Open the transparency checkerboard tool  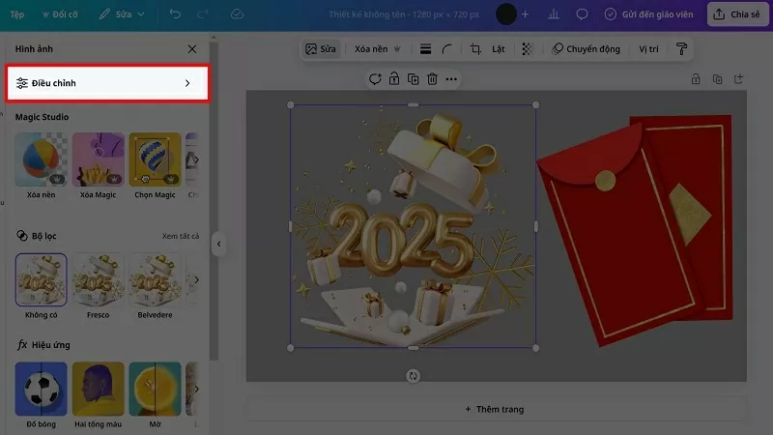pos(527,49)
